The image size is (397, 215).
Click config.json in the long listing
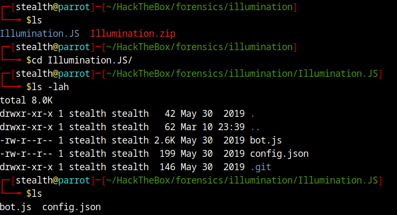279,154
